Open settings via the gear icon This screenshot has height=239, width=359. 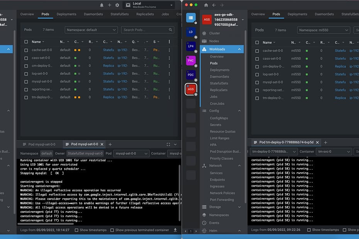coord(117,5)
